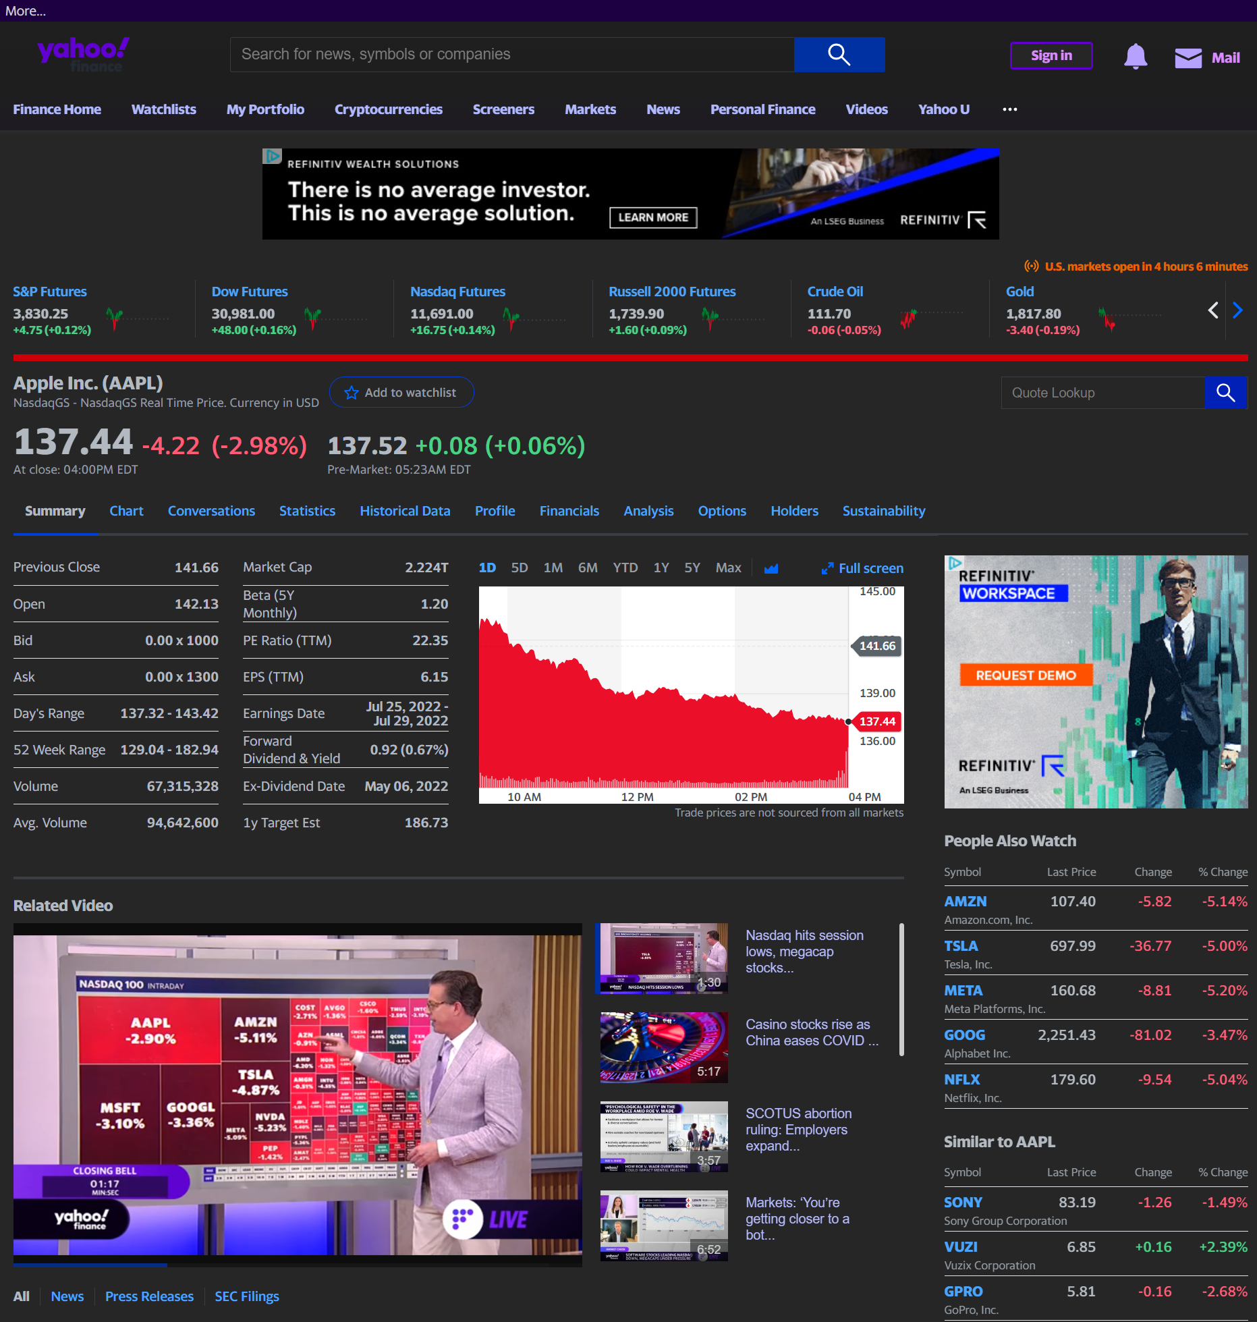Screen dimensions: 1257x1322
Task: Open the TSLA symbol link
Action: click(x=961, y=946)
